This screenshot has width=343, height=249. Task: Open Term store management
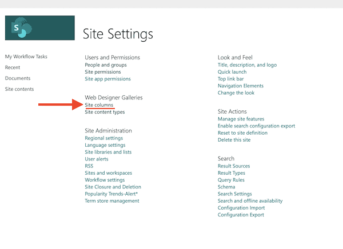(x=112, y=201)
